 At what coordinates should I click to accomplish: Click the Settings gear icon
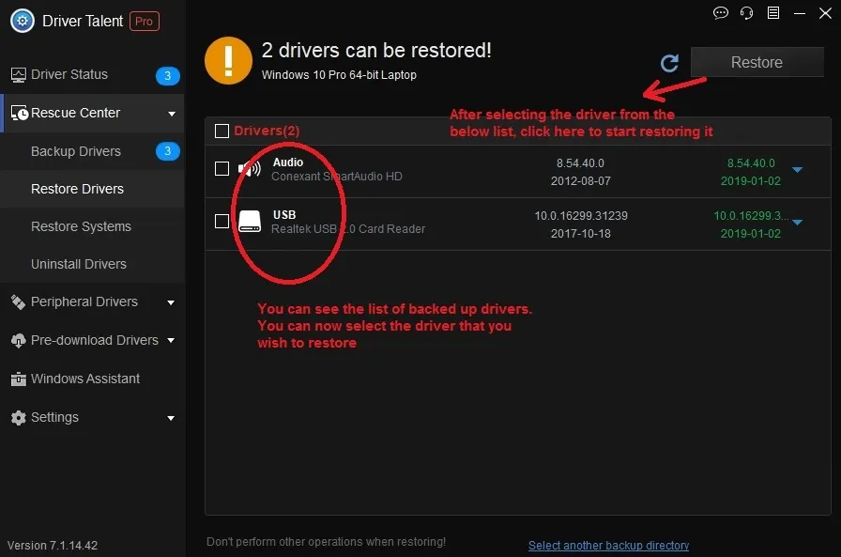tap(18, 417)
